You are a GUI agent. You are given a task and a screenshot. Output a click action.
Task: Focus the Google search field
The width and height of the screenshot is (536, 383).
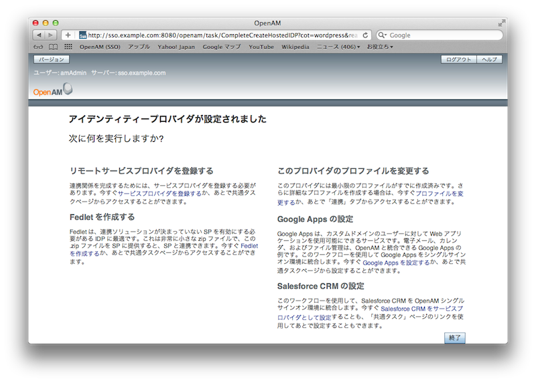(x=442, y=35)
